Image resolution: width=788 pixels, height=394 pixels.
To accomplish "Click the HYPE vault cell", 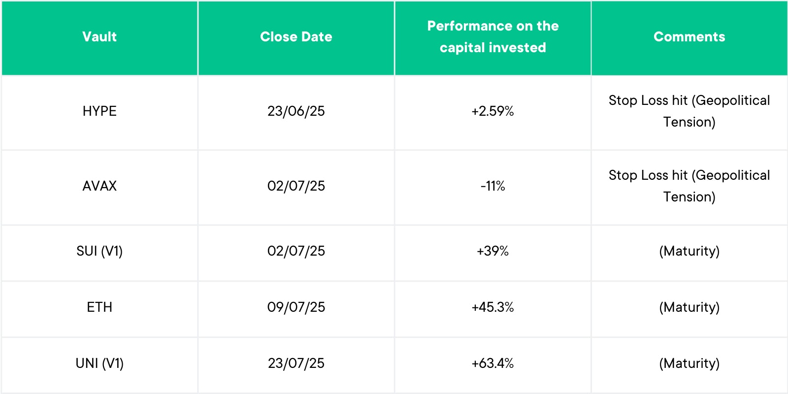I will point(99,111).
